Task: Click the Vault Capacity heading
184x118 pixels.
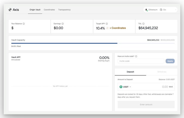Action: [18, 40]
